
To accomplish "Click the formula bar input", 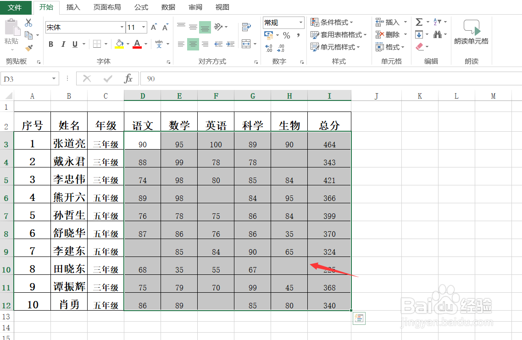I will click(331, 79).
